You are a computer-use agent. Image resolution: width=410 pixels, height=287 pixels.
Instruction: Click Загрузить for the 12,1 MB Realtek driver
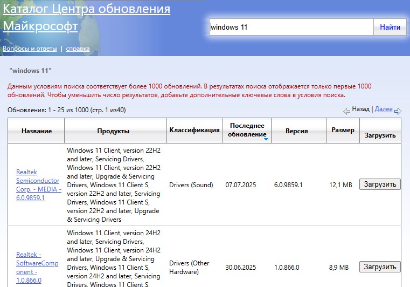(x=380, y=184)
